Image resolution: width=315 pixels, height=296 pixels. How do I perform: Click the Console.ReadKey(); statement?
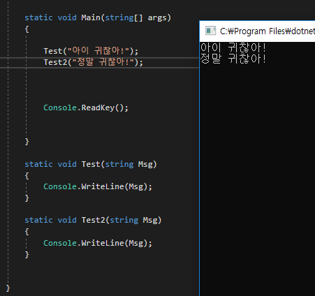click(x=86, y=108)
